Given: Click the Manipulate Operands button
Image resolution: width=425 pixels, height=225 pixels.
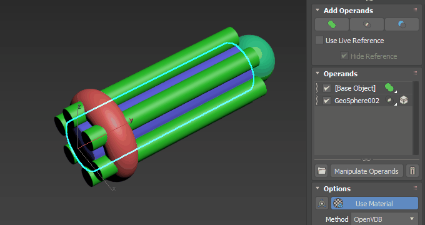Looking at the screenshot, I should click(x=366, y=171).
